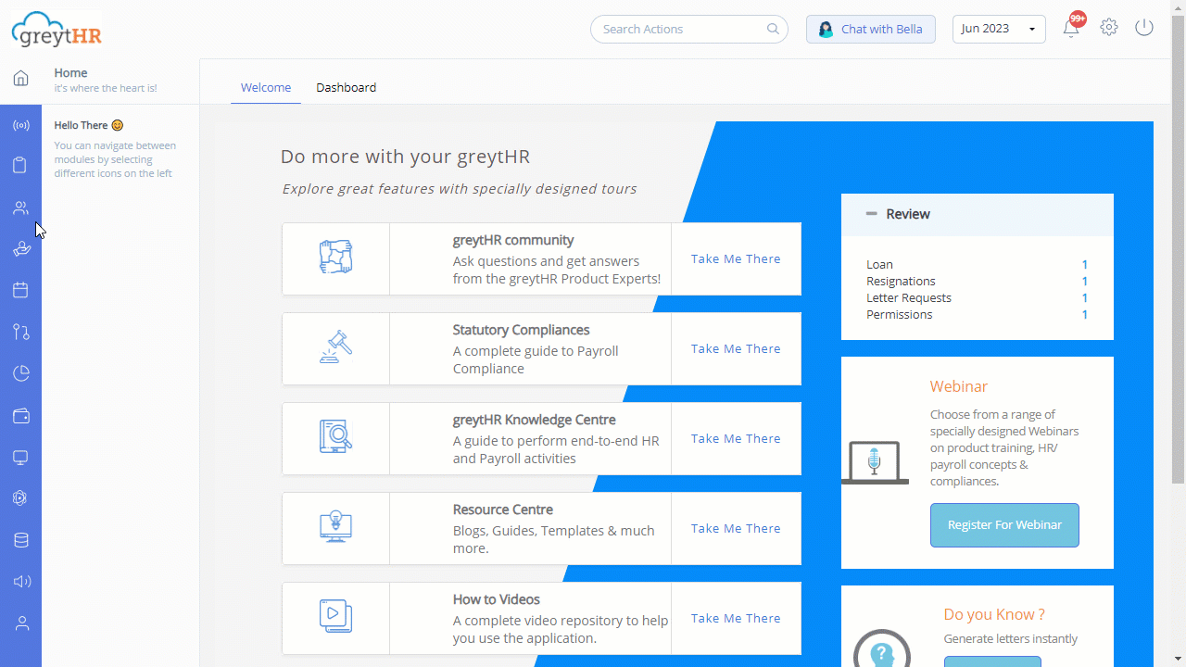
Task: Open the Announcements broadcast icon in sidebar
Action: [x=20, y=125]
